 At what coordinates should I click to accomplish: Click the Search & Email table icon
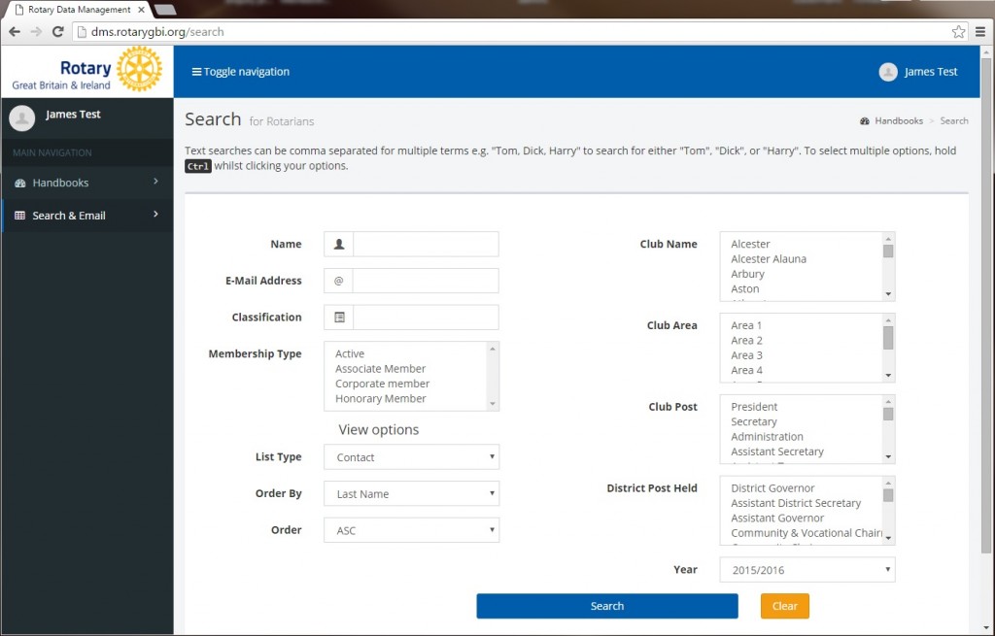(19, 216)
